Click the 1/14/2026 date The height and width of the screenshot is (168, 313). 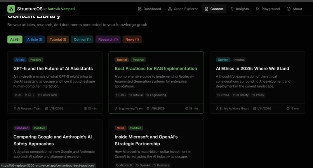click(262, 109)
